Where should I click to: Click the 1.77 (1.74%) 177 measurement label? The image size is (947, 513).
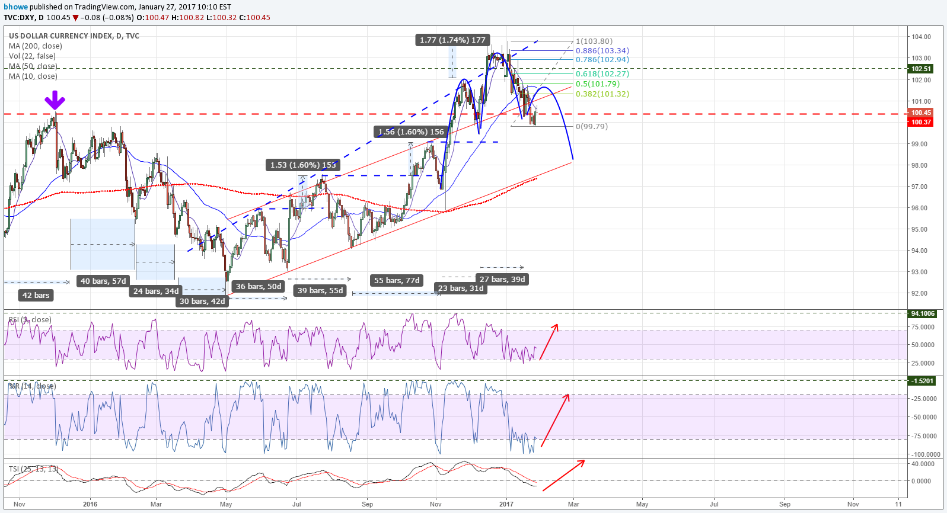(x=452, y=40)
